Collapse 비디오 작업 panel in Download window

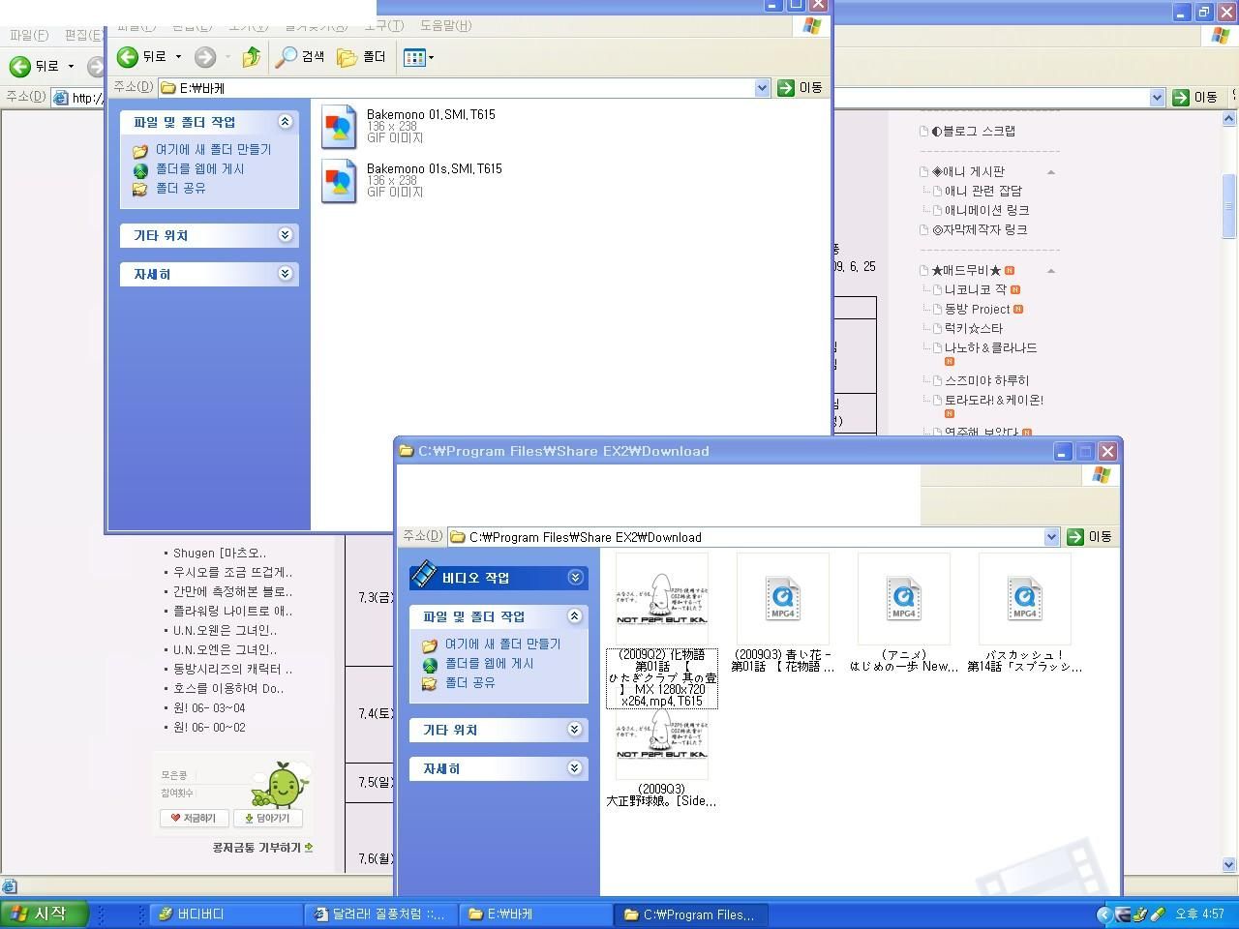575,578
